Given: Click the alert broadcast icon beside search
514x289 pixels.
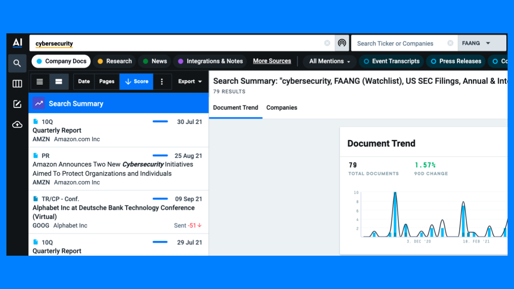Looking at the screenshot, I should coord(342,43).
